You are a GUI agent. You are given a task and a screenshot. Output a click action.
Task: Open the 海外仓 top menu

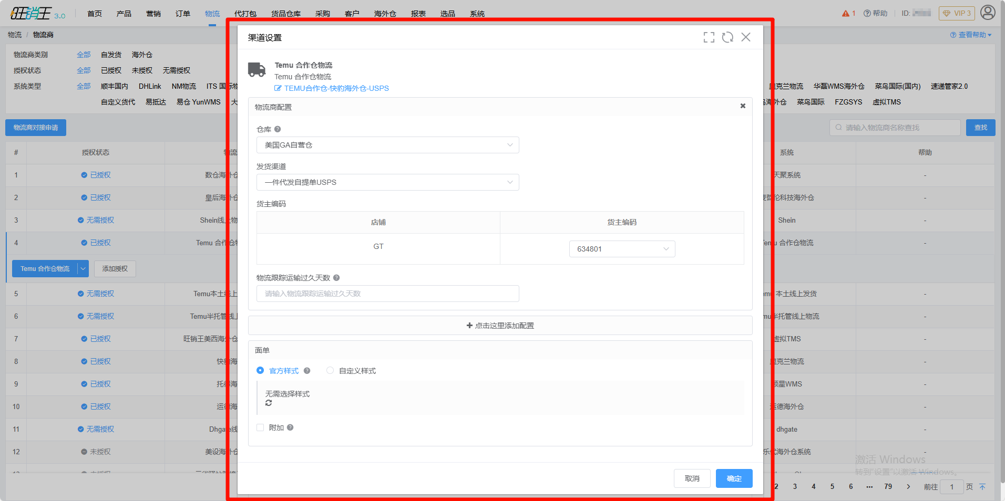click(x=385, y=14)
